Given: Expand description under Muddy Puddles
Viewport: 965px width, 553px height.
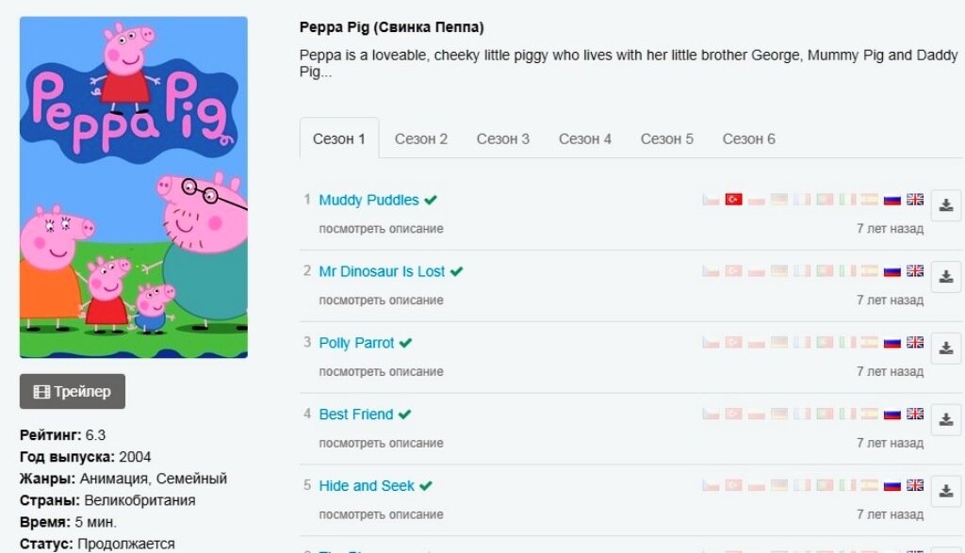Looking at the screenshot, I should pos(381,229).
